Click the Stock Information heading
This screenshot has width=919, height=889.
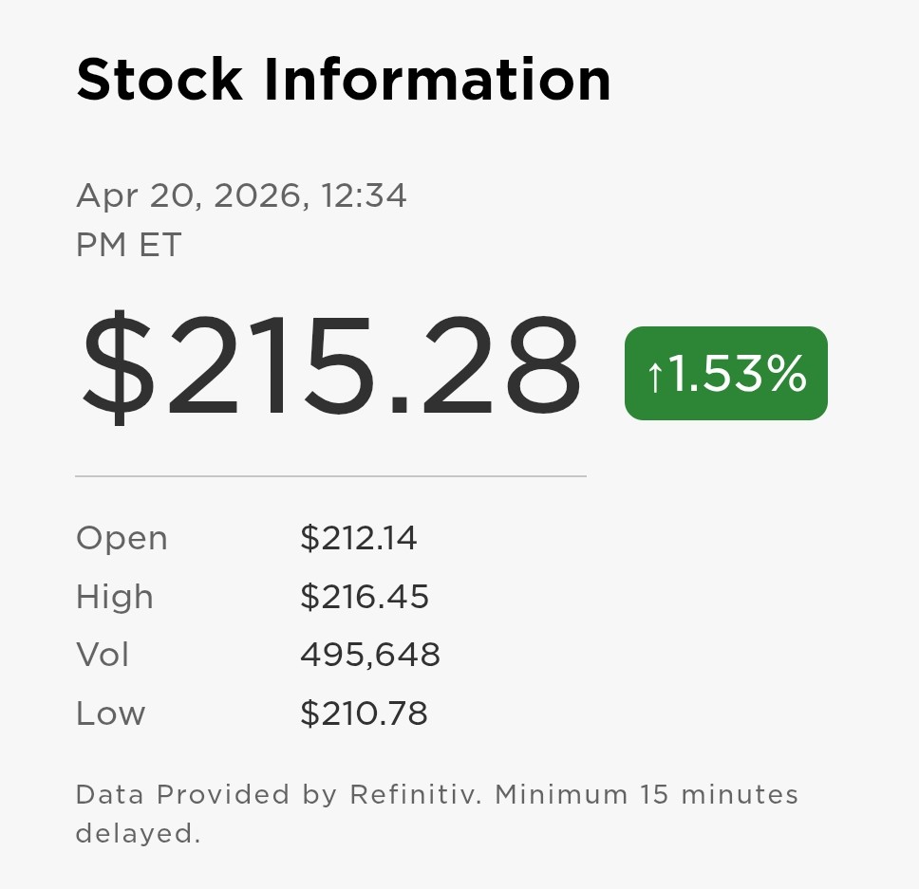[x=344, y=79]
